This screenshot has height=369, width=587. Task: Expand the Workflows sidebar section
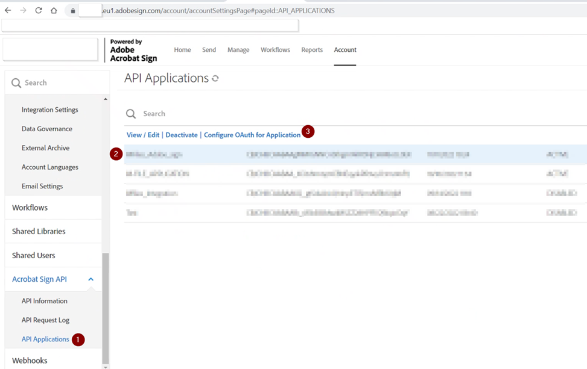(53, 208)
